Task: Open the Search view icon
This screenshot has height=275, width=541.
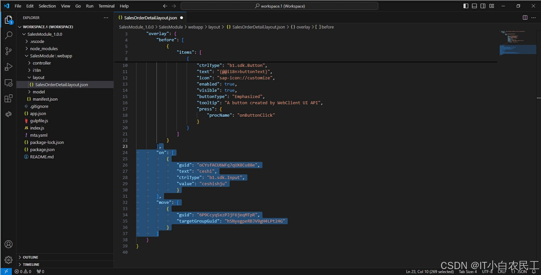Action: click(9, 35)
